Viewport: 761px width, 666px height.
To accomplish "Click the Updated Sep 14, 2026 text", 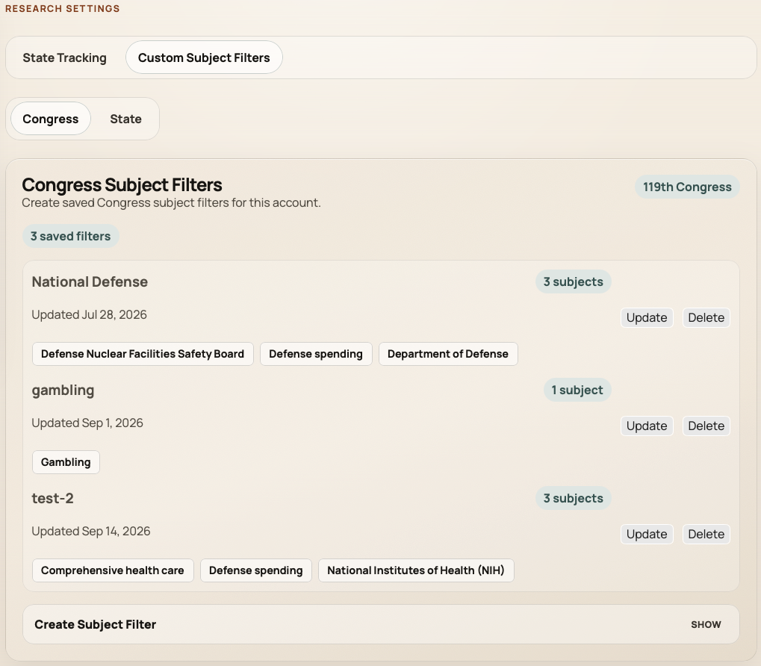I will point(91,531).
